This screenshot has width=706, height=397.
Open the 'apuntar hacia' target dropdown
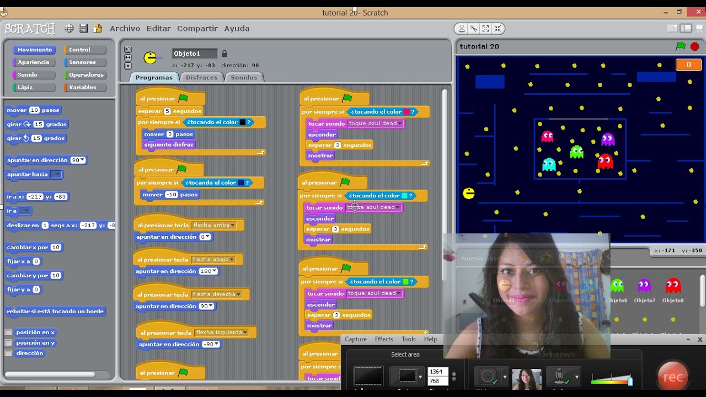56,174
